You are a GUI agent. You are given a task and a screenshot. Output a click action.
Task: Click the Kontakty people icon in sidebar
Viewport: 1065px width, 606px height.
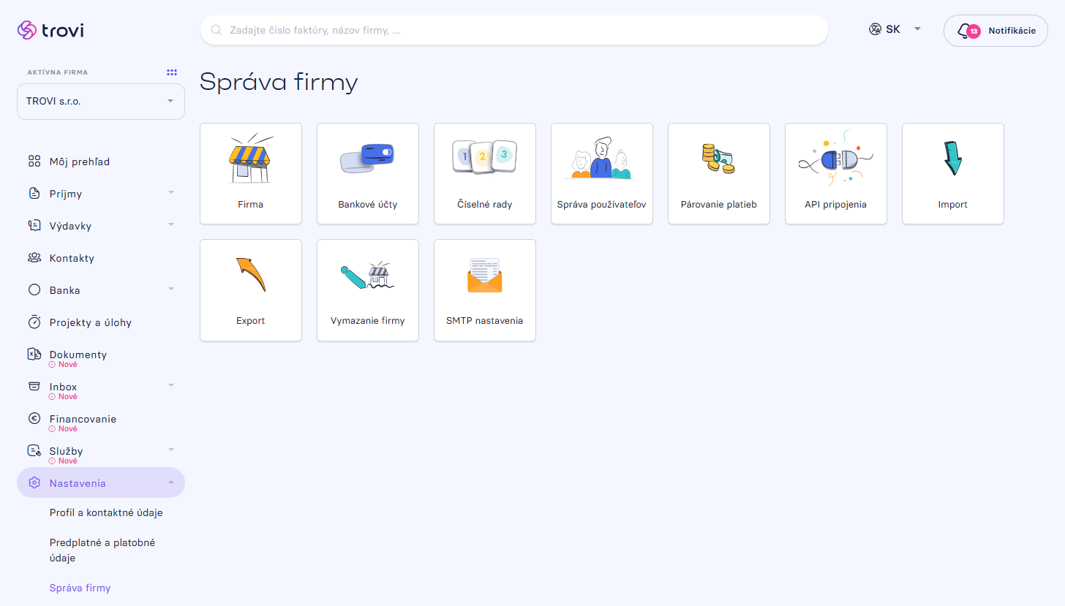34,258
